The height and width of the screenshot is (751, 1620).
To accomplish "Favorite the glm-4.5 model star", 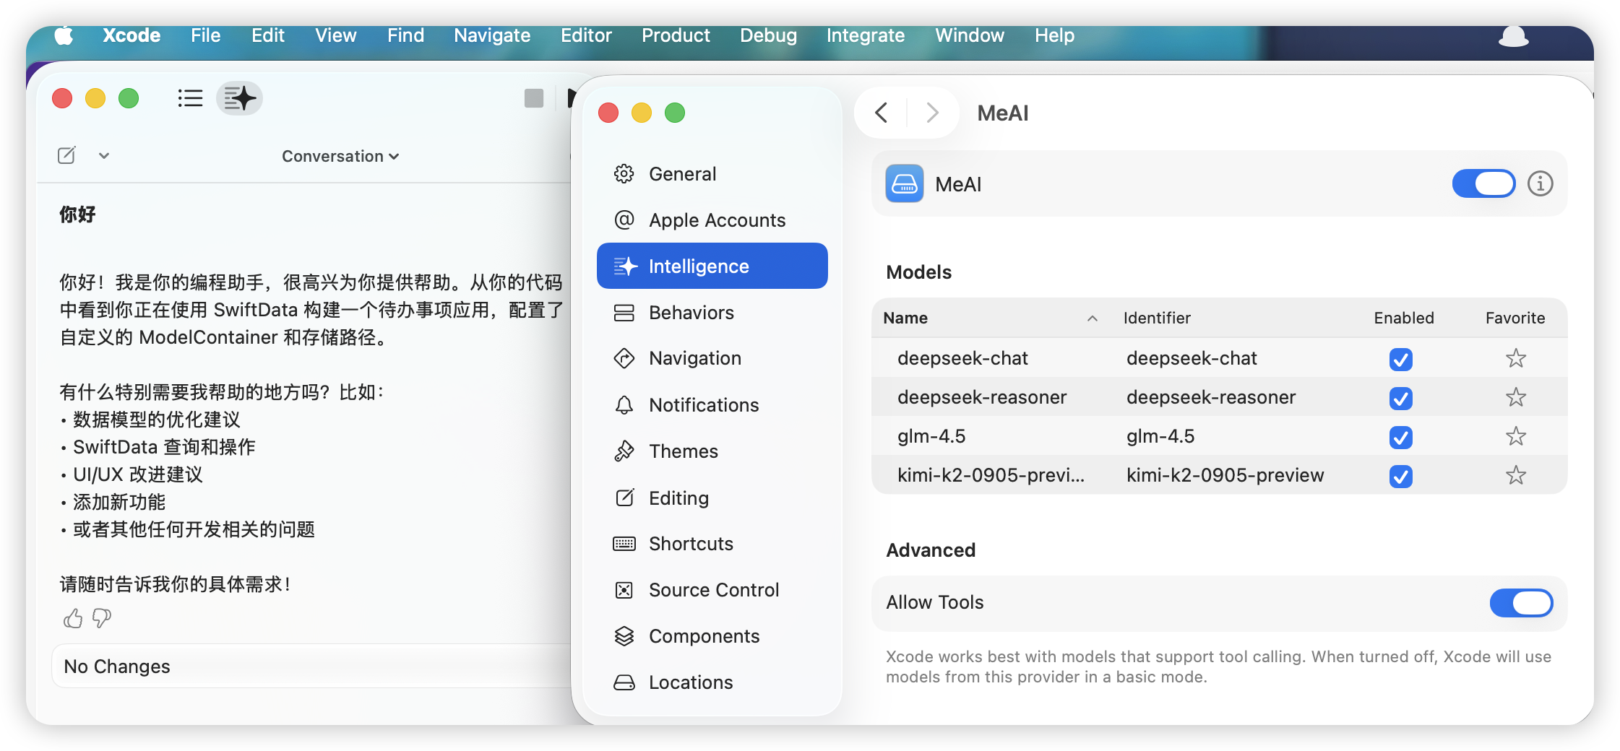I will 1515,436.
